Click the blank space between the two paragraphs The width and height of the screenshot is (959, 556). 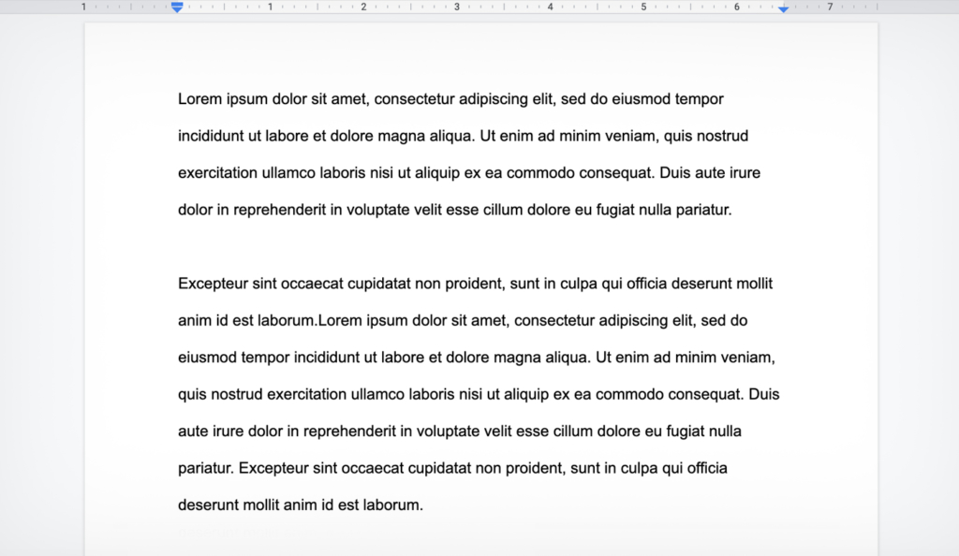click(x=468, y=246)
